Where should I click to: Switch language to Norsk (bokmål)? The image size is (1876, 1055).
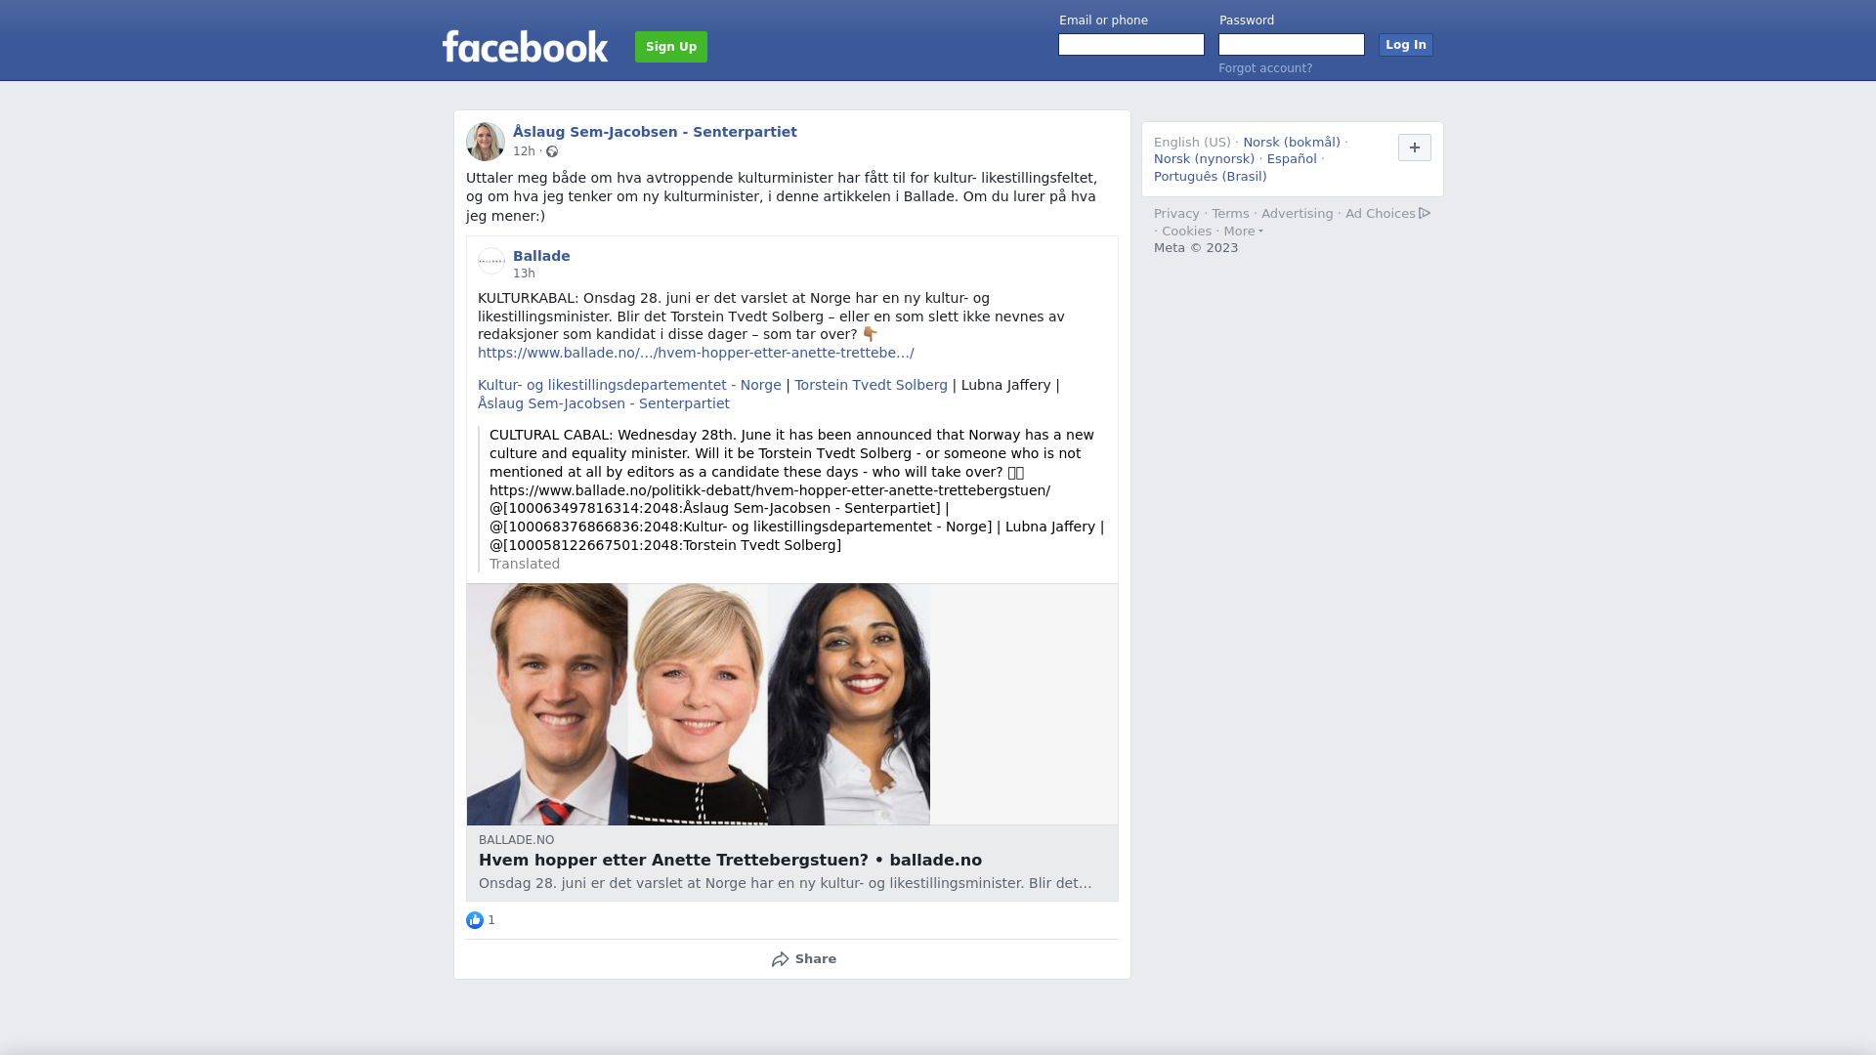point(1292,143)
